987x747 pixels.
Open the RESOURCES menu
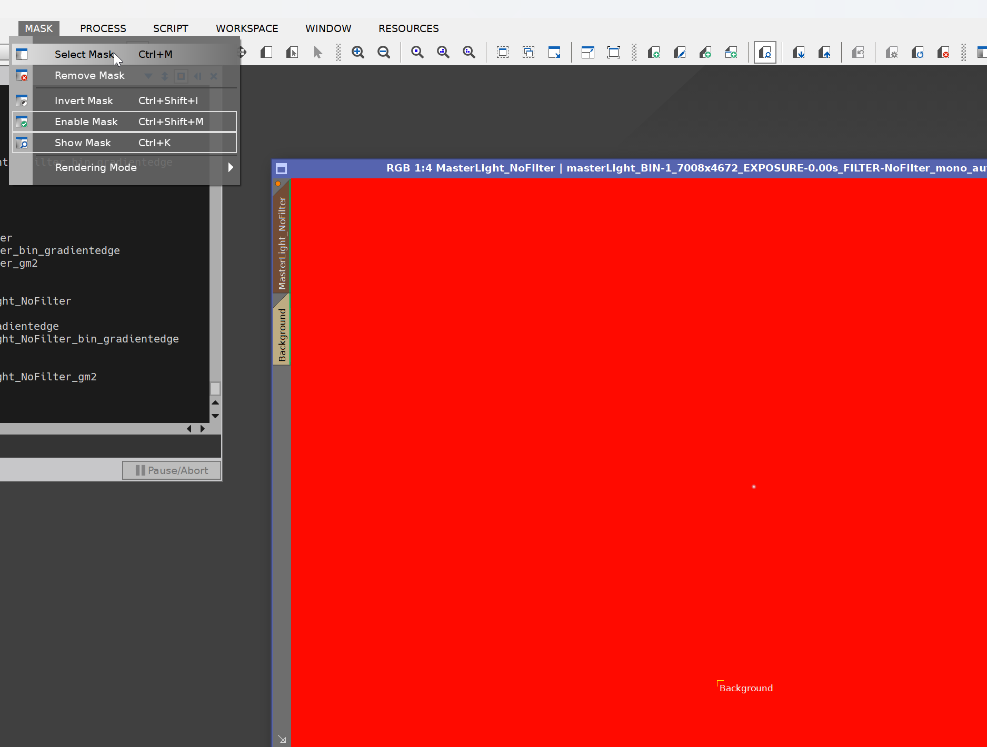408,28
